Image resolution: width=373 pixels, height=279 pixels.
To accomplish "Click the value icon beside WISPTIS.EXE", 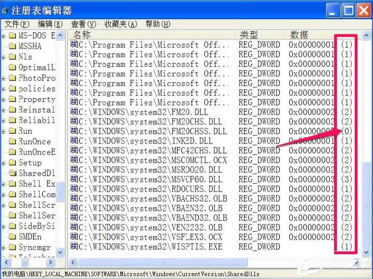I will pos(74,246).
